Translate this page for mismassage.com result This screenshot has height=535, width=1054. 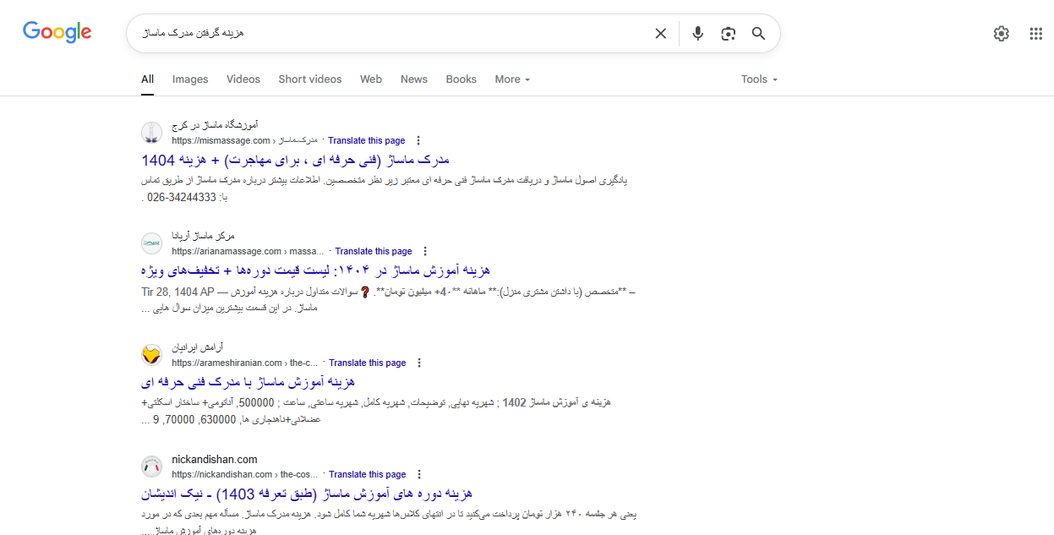(x=367, y=140)
